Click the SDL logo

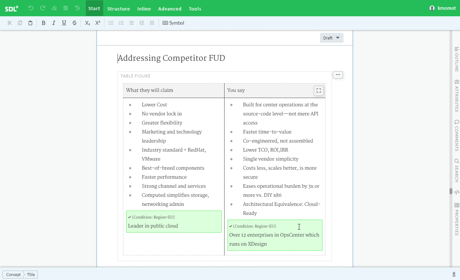click(12, 8)
